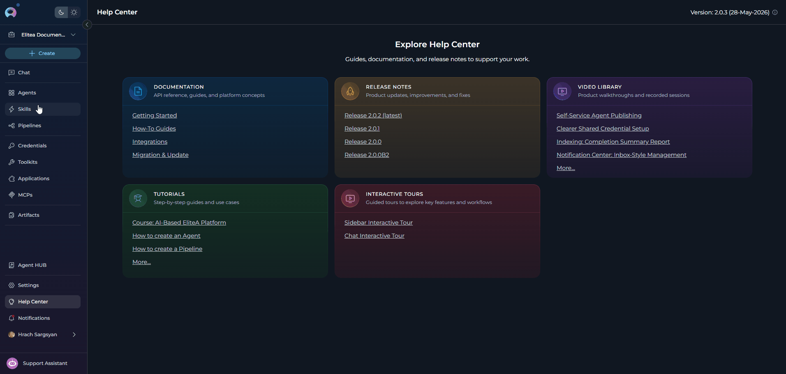Click the version info icon
Viewport: 786px width, 374px height.
click(x=775, y=12)
